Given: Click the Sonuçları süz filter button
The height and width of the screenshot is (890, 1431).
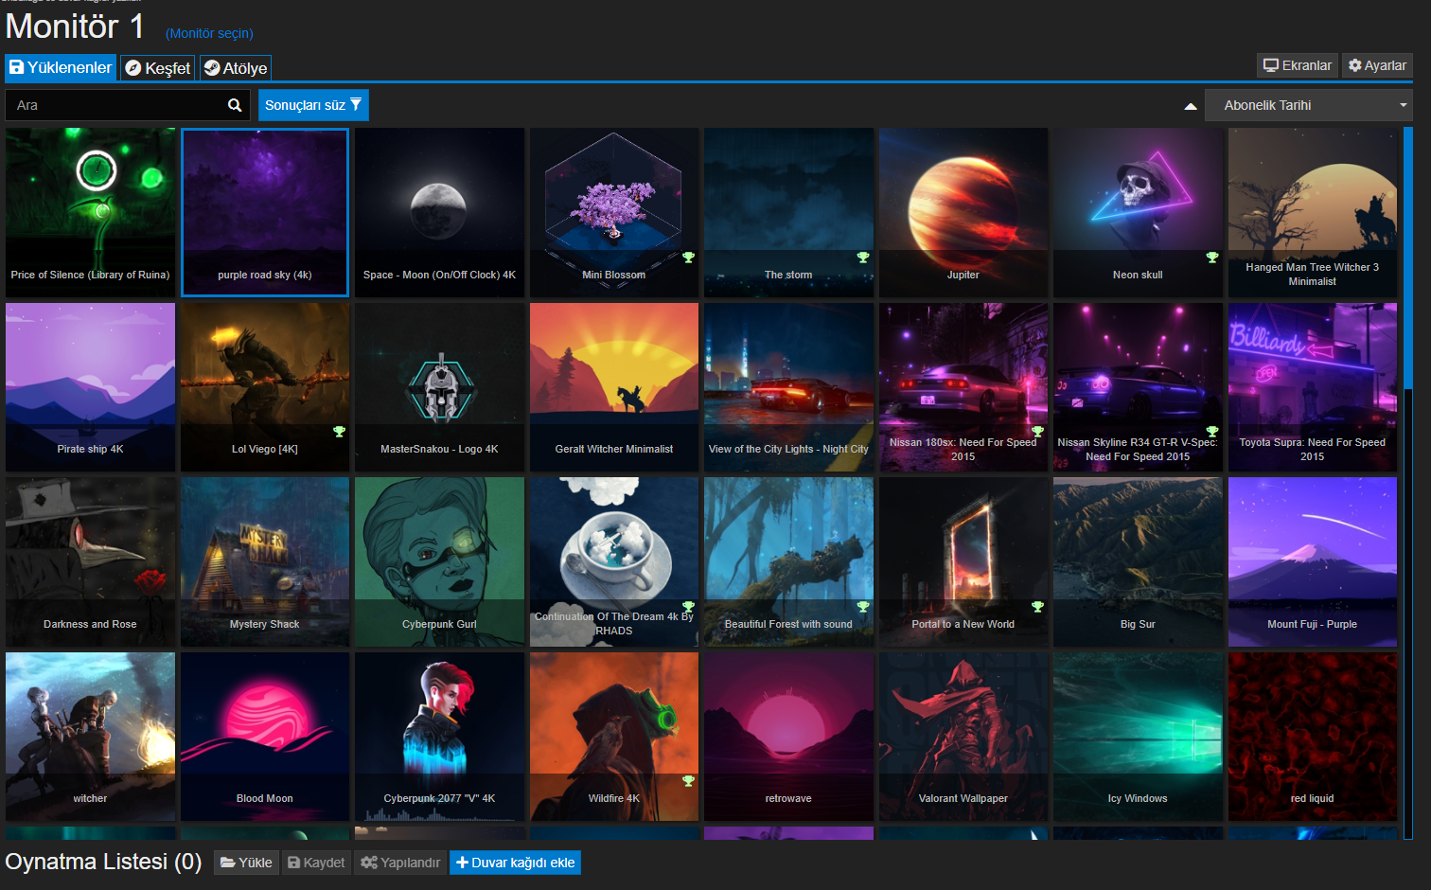Looking at the screenshot, I should pos(313,105).
